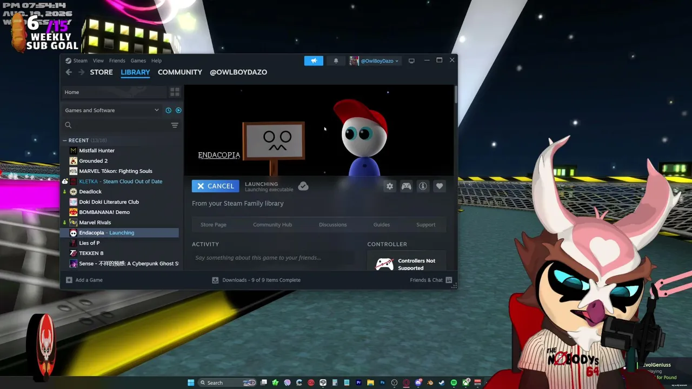692x389 pixels.
Task: Show Endacopia game info panel
Action: tap(423, 186)
